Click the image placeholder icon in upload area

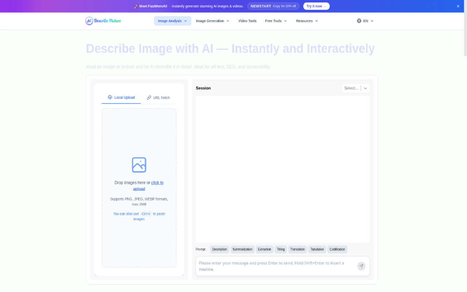click(139, 165)
